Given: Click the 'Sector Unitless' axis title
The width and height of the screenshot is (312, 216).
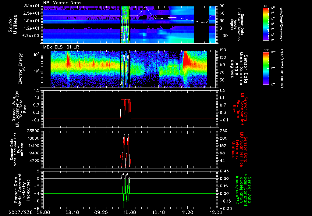Looking at the screenshot, I should 13,24.
